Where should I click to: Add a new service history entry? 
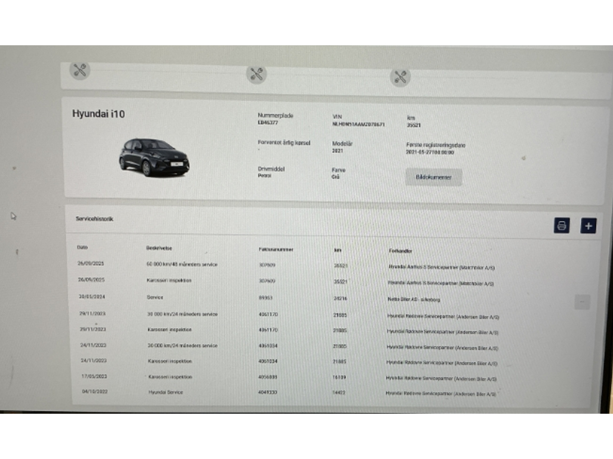[x=588, y=226]
